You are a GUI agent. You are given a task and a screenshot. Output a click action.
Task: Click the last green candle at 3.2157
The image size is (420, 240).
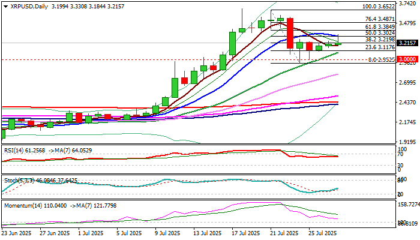pyautogui.click(x=338, y=44)
